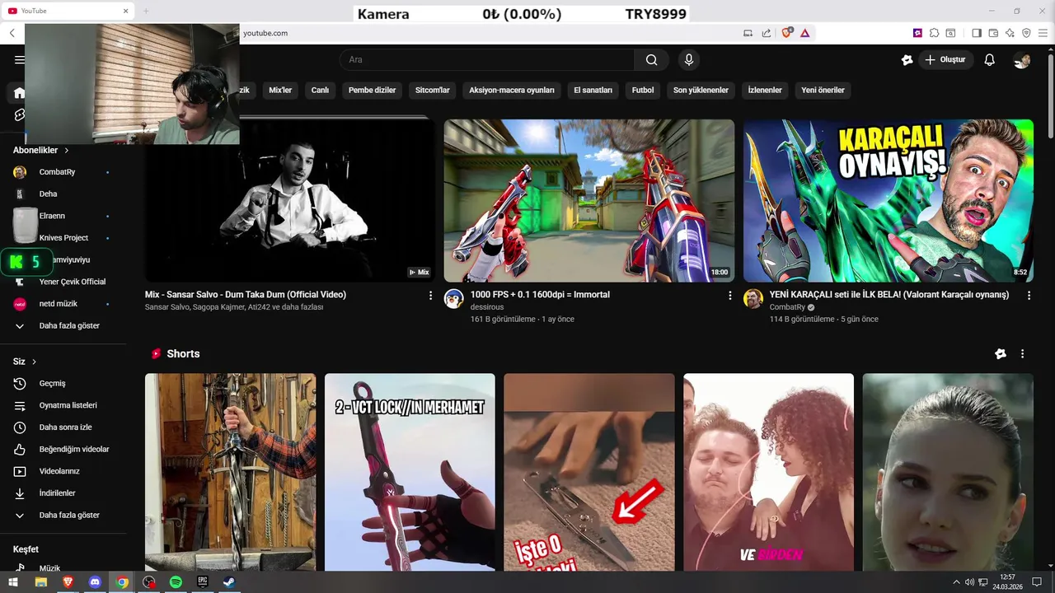Open options for Sansar Salvo mix video

click(430, 295)
